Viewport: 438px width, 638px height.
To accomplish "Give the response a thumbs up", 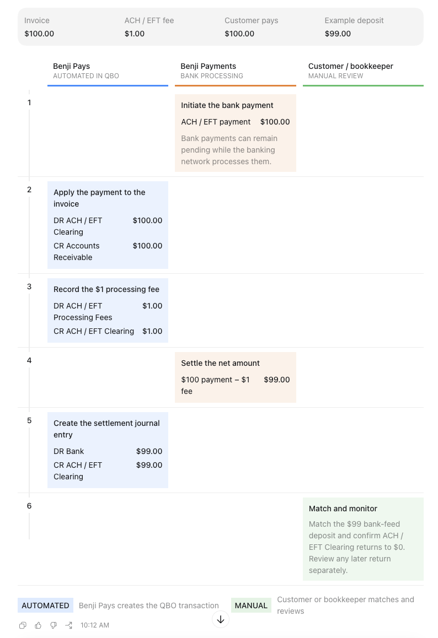I will 38,625.
